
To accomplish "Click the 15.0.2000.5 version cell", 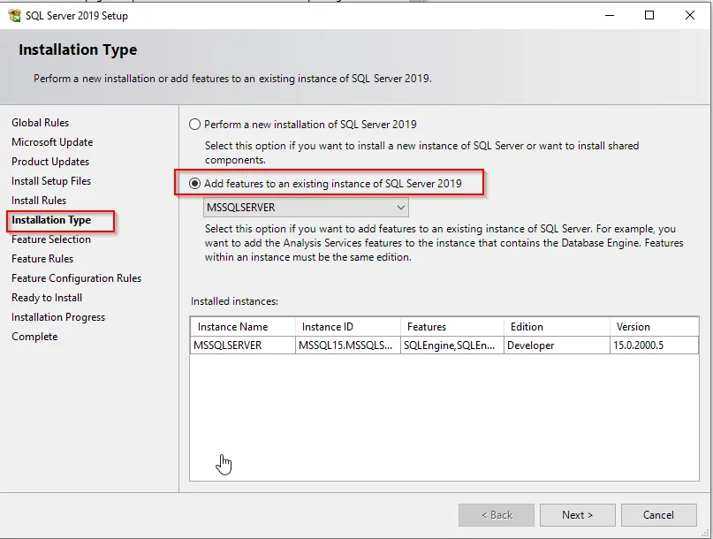I will point(654,345).
